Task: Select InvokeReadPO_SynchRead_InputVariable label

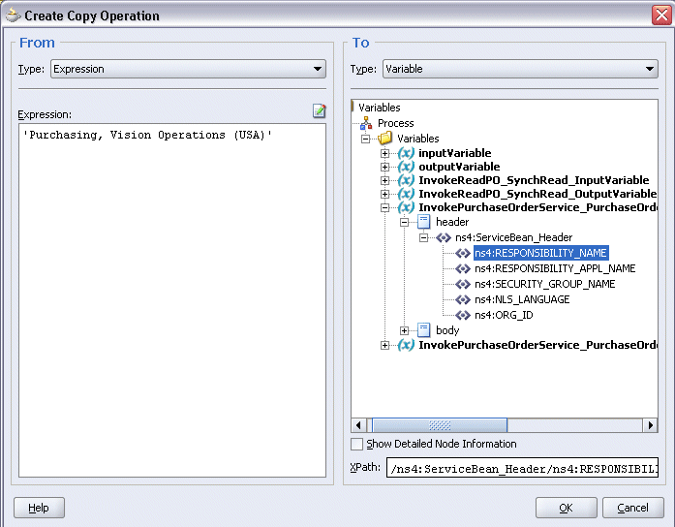Action: 534,180
